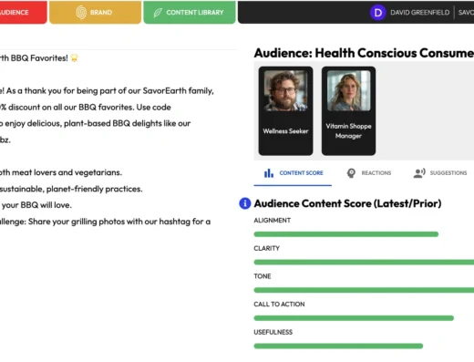Open the Audience tab

(24, 12)
